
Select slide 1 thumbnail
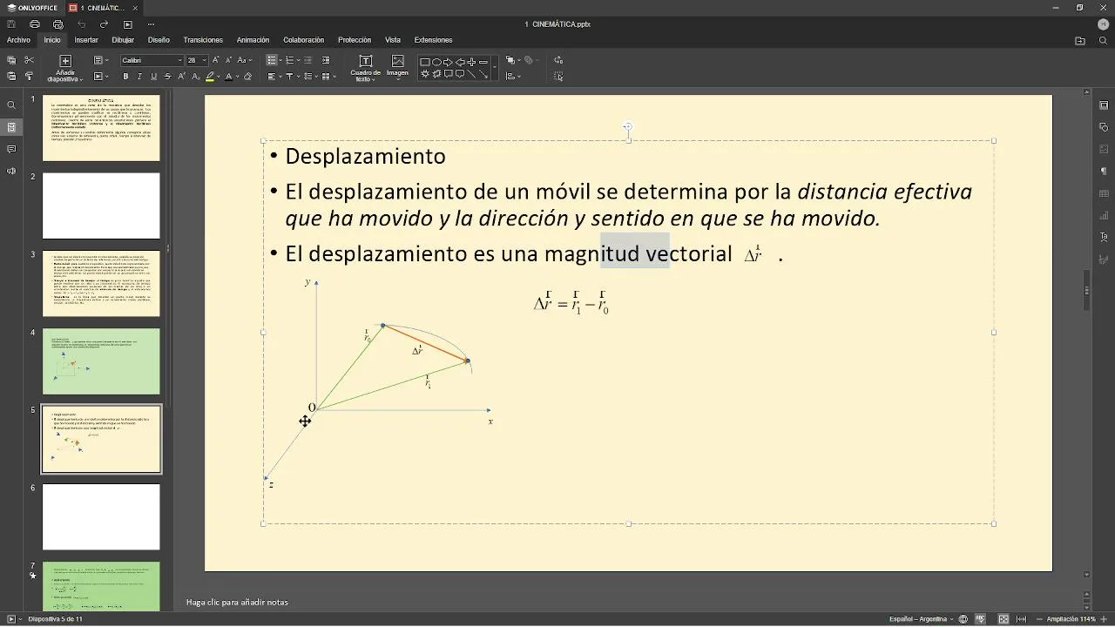tap(101, 128)
